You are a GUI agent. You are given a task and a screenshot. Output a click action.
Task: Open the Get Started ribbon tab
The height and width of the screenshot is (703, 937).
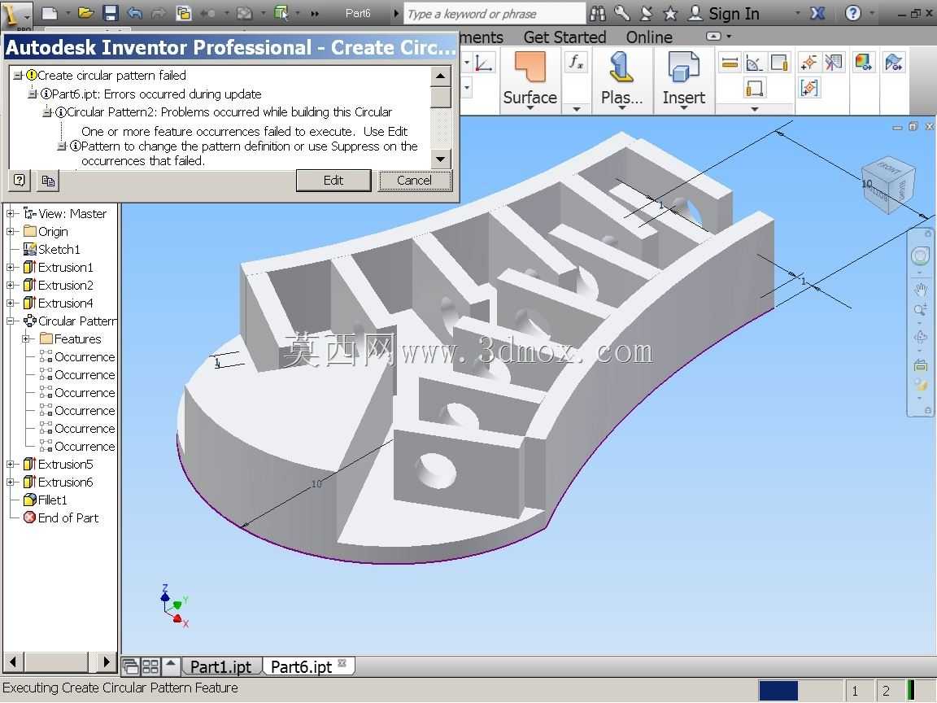click(x=564, y=37)
